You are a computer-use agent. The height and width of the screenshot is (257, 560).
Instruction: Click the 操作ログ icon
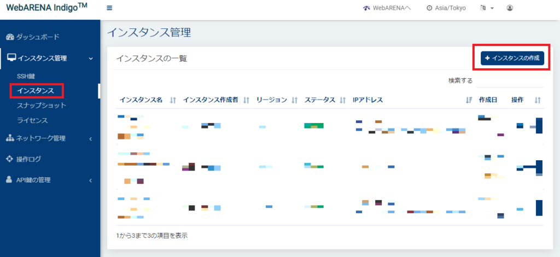point(10,159)
